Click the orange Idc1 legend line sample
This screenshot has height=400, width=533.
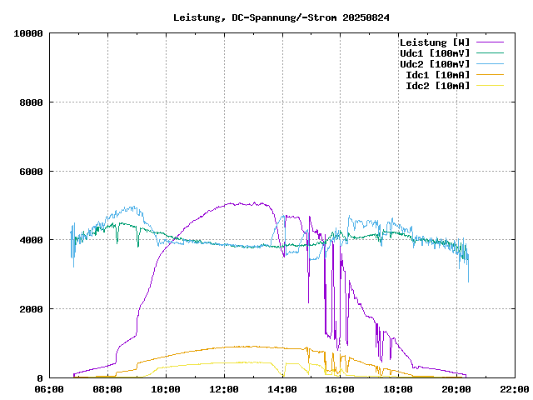point(490,74)
